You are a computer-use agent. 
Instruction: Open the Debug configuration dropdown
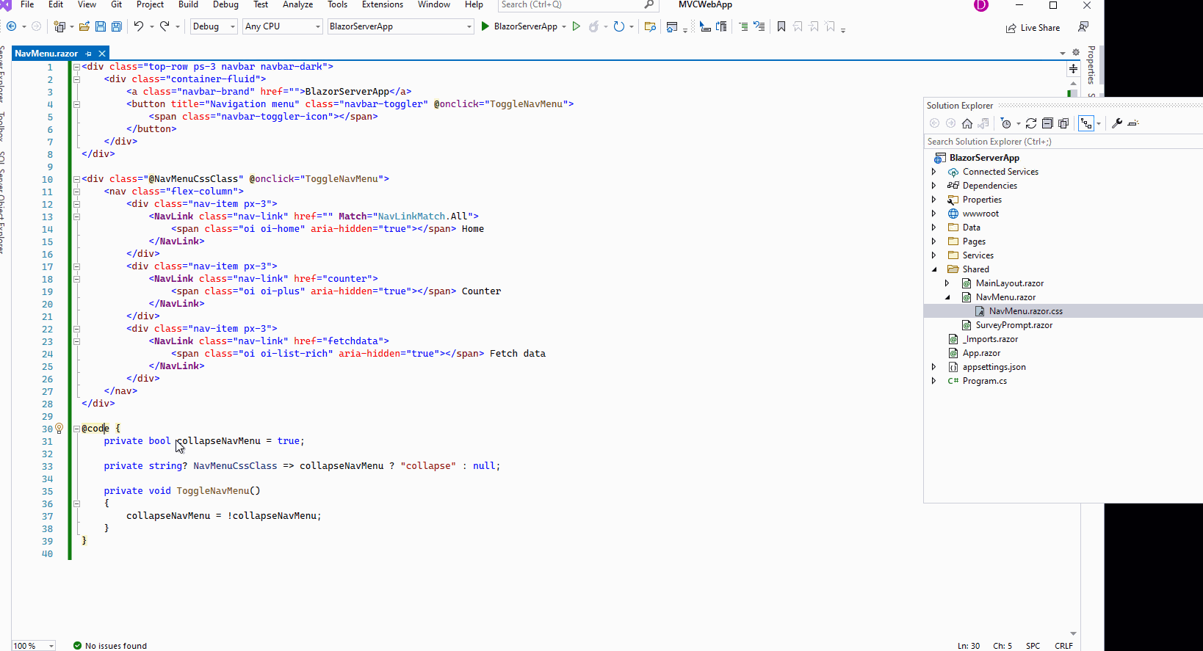214,26
